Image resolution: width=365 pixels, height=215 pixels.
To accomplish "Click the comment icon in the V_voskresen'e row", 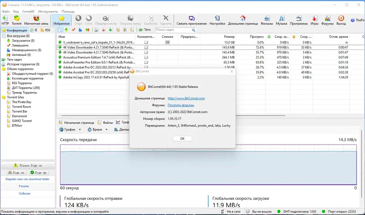I will tap(146, 43).
